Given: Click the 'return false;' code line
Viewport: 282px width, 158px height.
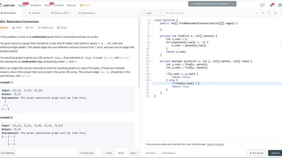Looking at the screenshot, I should tap(181, 77).
